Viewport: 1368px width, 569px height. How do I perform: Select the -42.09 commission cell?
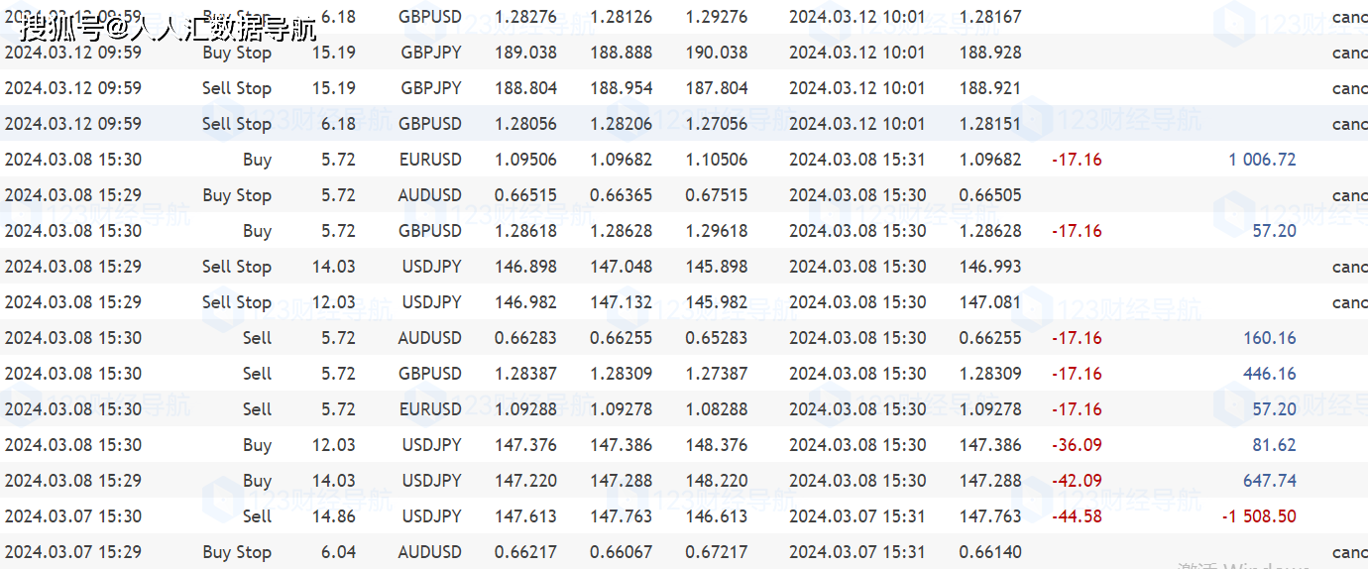point(1077,481)
